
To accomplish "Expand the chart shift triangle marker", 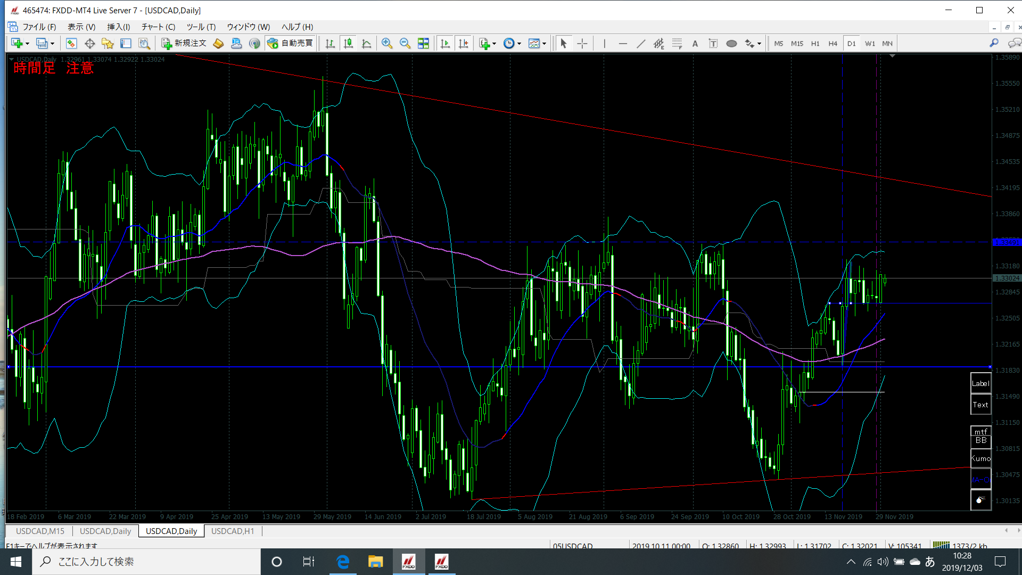I will coord(892,56).
